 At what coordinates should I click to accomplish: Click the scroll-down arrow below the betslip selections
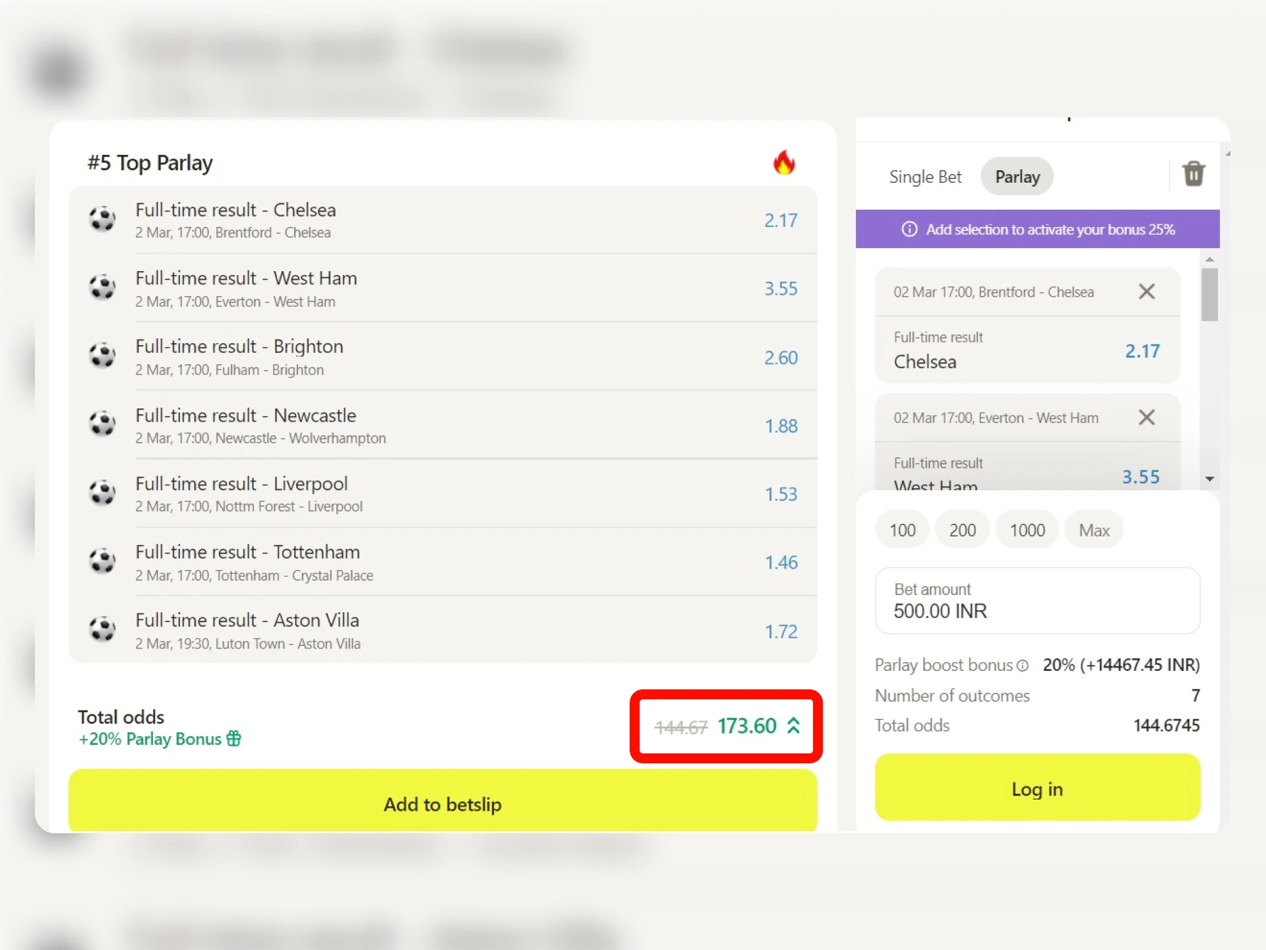pos(1211,478)
